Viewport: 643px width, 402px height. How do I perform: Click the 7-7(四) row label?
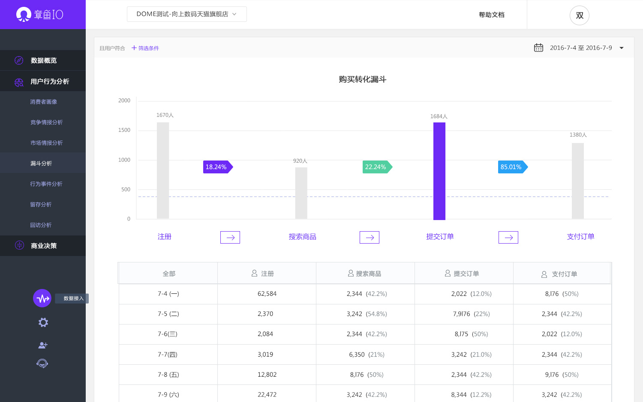point(168,354)
